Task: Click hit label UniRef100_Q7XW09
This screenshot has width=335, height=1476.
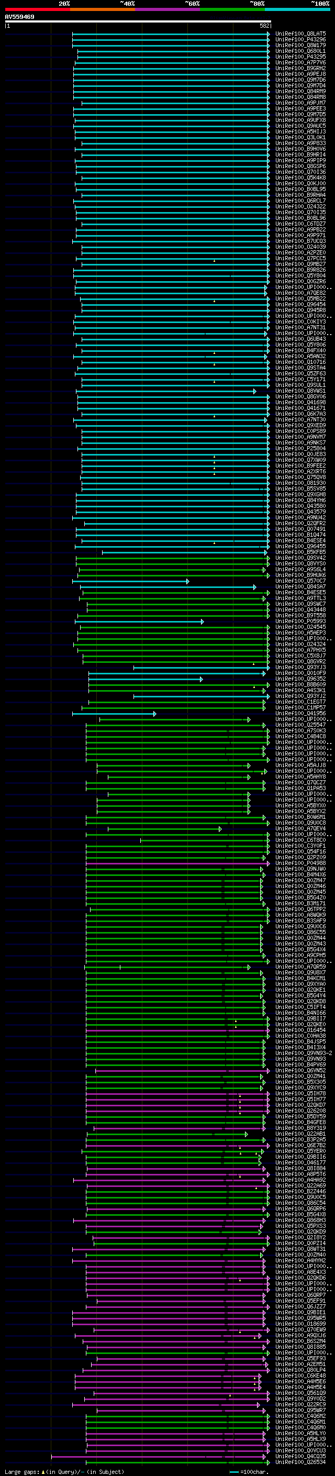Action: point(300,460)
